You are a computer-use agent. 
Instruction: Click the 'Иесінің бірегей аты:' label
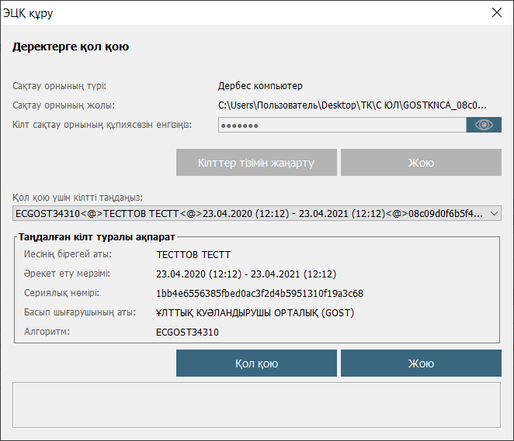click(68, 254)
